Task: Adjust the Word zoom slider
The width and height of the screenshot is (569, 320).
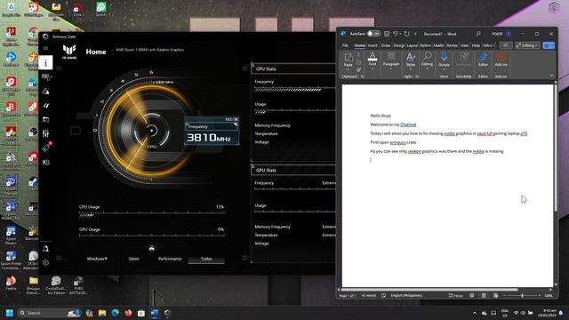Action: point(522,296)
